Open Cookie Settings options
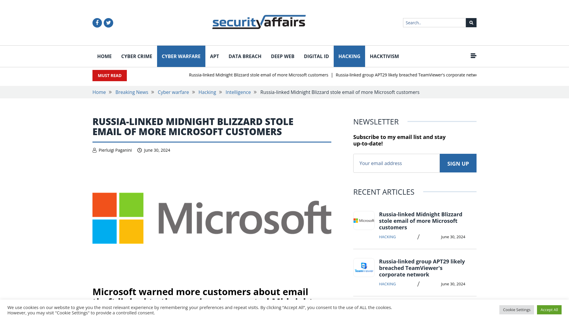This screenshot has width=569, height=320. (517, 309)
